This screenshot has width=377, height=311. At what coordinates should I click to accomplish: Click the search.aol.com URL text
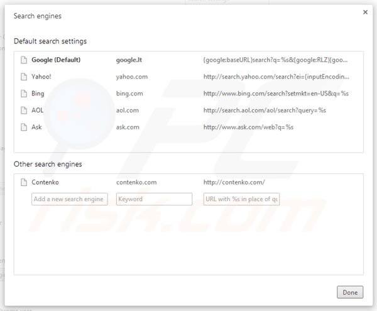[x=265, y=111]
